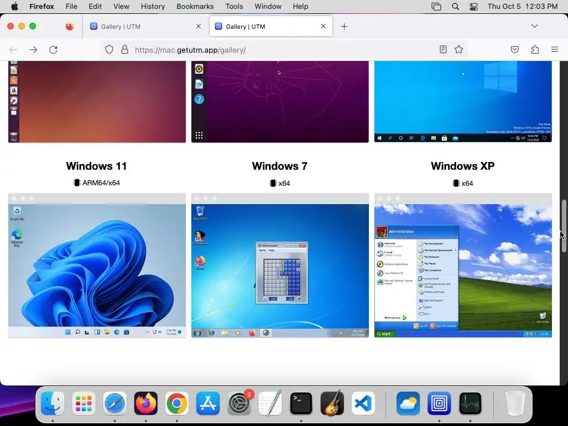The height and width of the screenshot is (426, 568).
Task: Launch Safari from the Dock
Action: click(x=115, y=403)
